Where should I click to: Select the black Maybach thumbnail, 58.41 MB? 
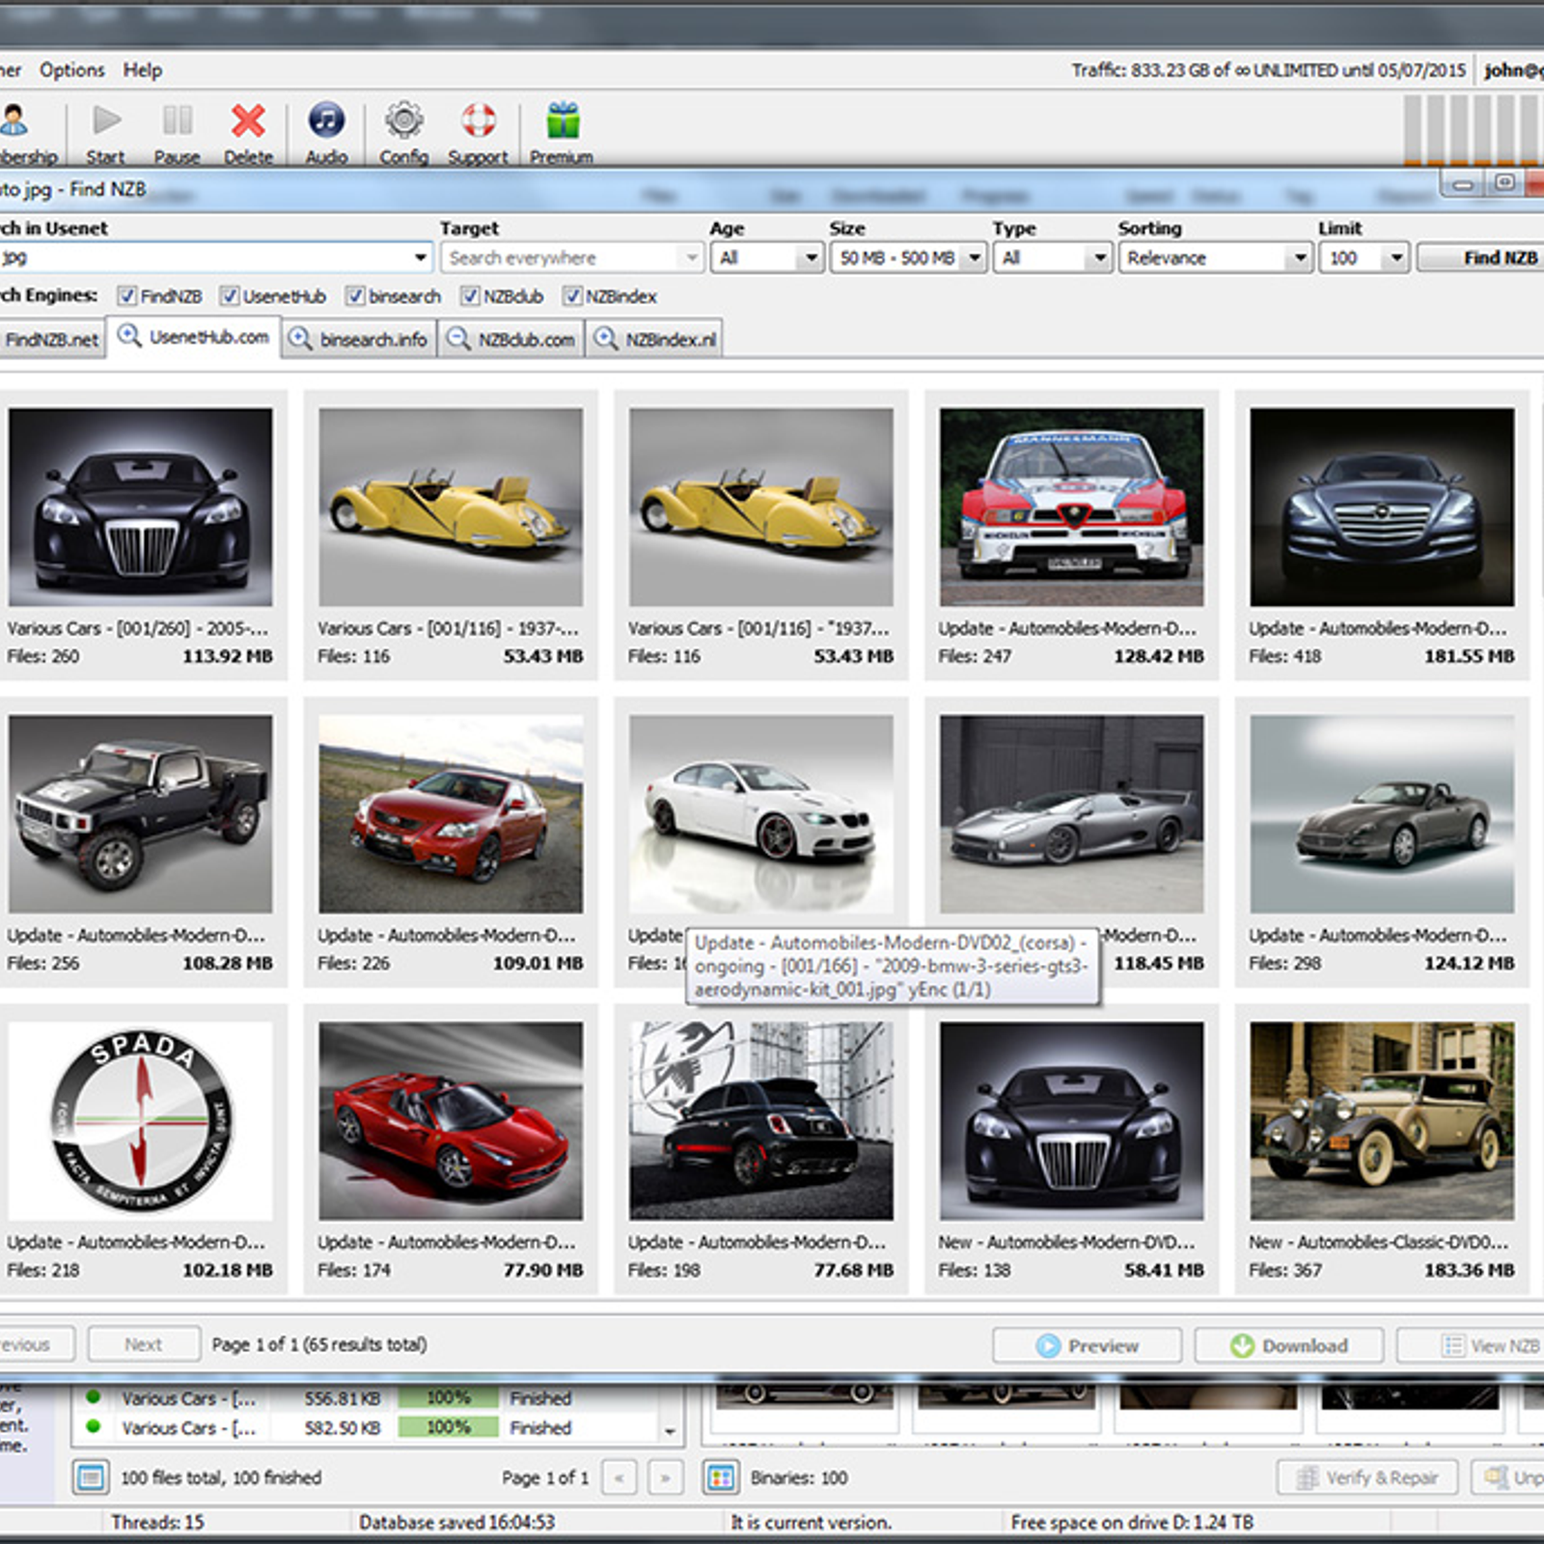(x=1071, y=1121)
